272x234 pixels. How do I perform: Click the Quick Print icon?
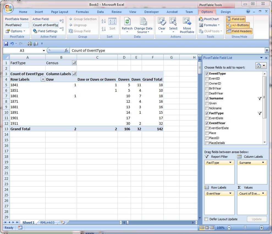pos(30,44)
